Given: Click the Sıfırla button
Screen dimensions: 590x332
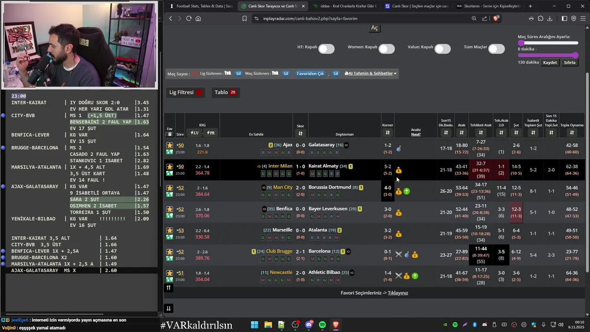Looking at the screenshot, I should (570, 62).
